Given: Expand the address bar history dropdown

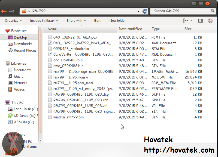Looking at the screenshot, I should click(x=138, y=11).
